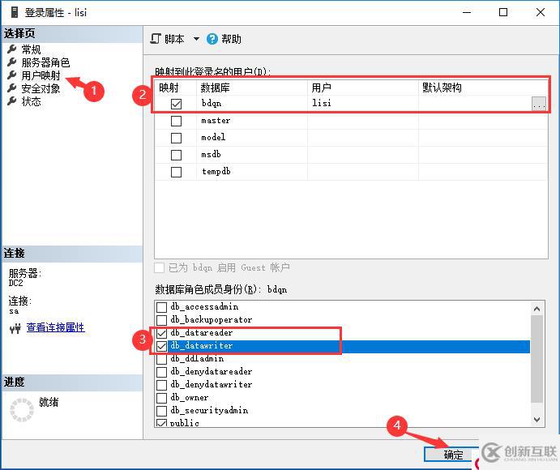Check the mapping box for tempdb

[x=176, y=172]
